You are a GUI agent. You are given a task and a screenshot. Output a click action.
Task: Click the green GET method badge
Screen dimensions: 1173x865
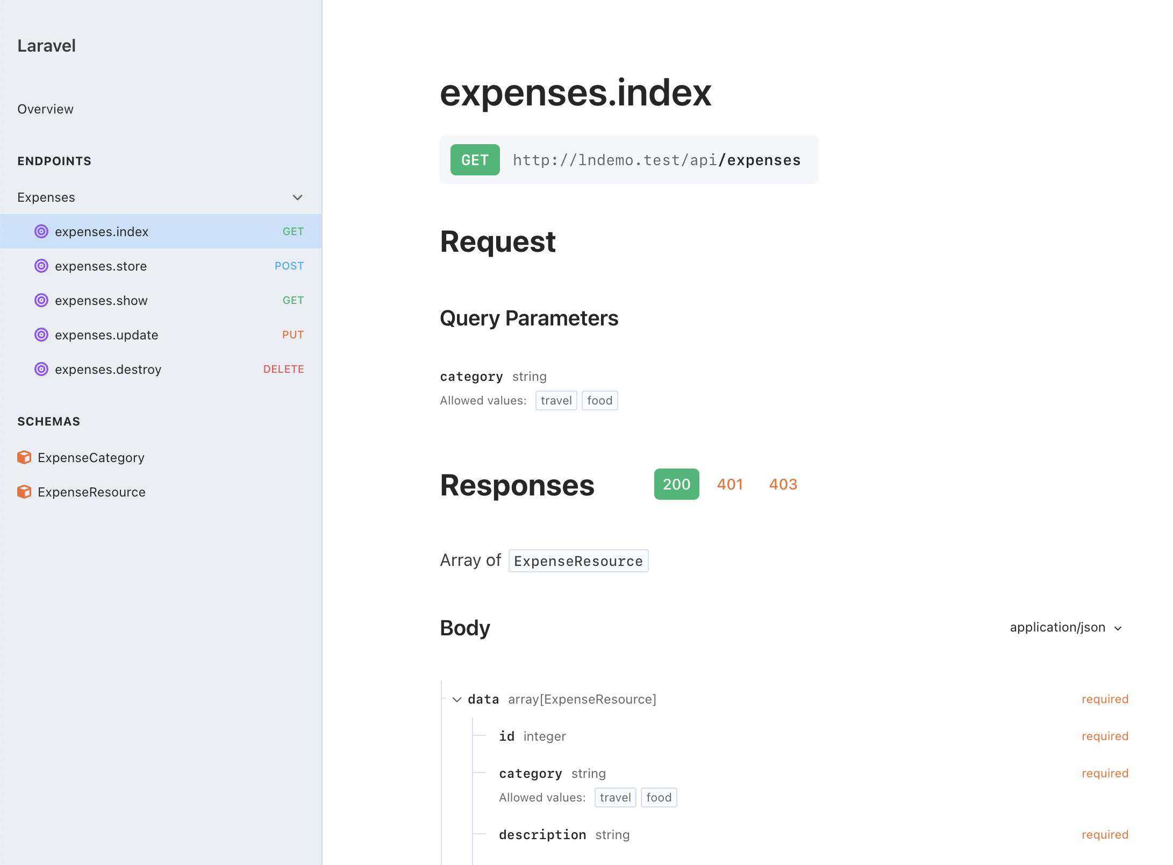[x=475, y=160]
